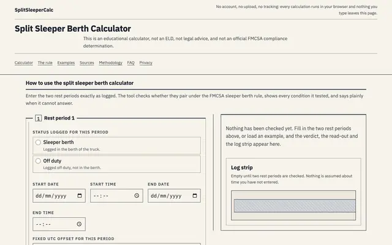The height and width of the screenshot is (245, 392).
Task: Open the Start Date calendar picker icon
Action: (x=80, y=195)
